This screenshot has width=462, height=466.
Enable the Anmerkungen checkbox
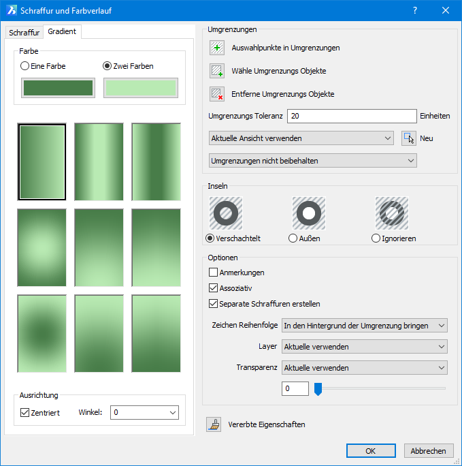pyautogui.click(x=214, y=273)
